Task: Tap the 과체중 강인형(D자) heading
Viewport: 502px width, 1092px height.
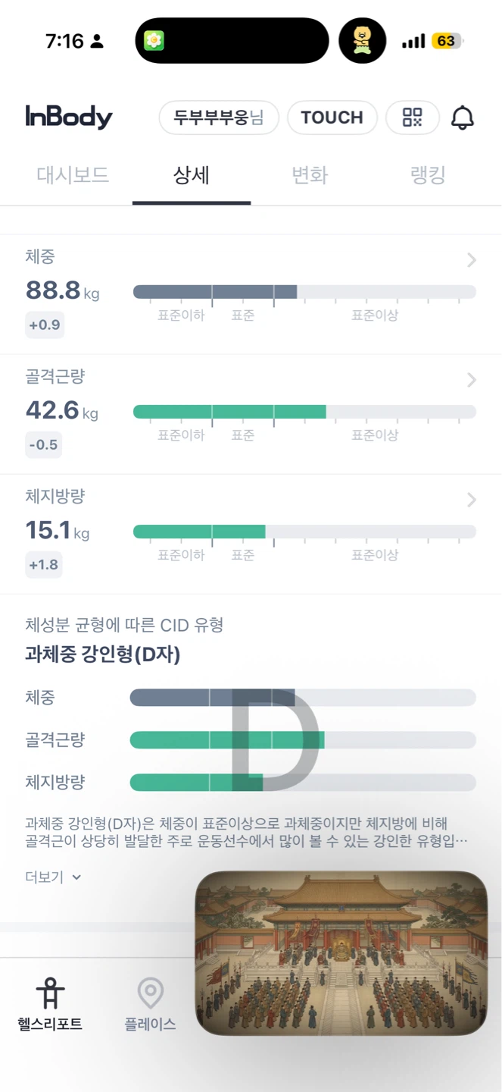Action: pyautogui.click(x=103, y=654)
